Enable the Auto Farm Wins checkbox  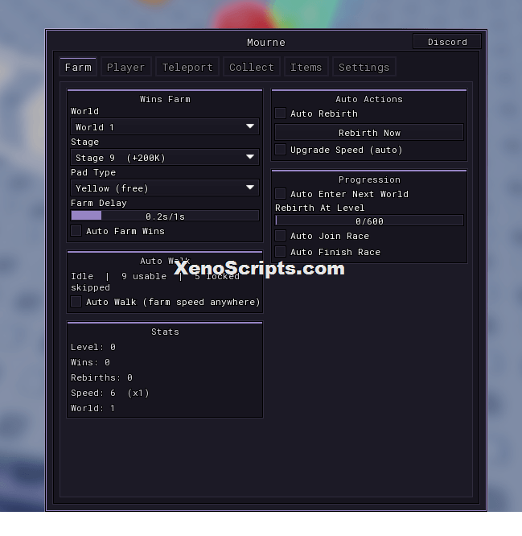pos(76,231)
